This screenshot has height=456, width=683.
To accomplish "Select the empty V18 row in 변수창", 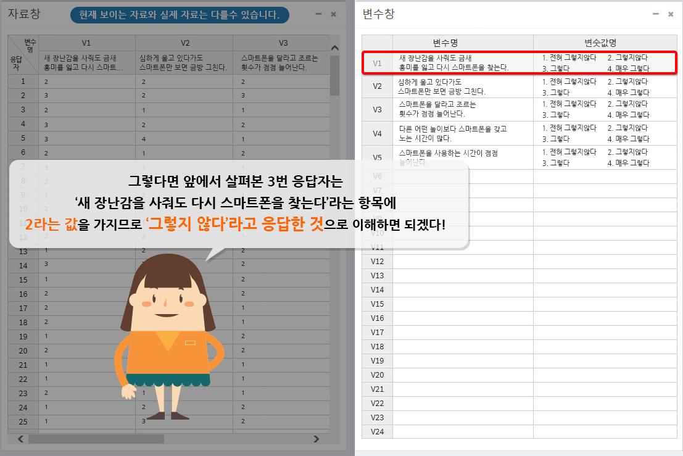I will click(519, 347).
